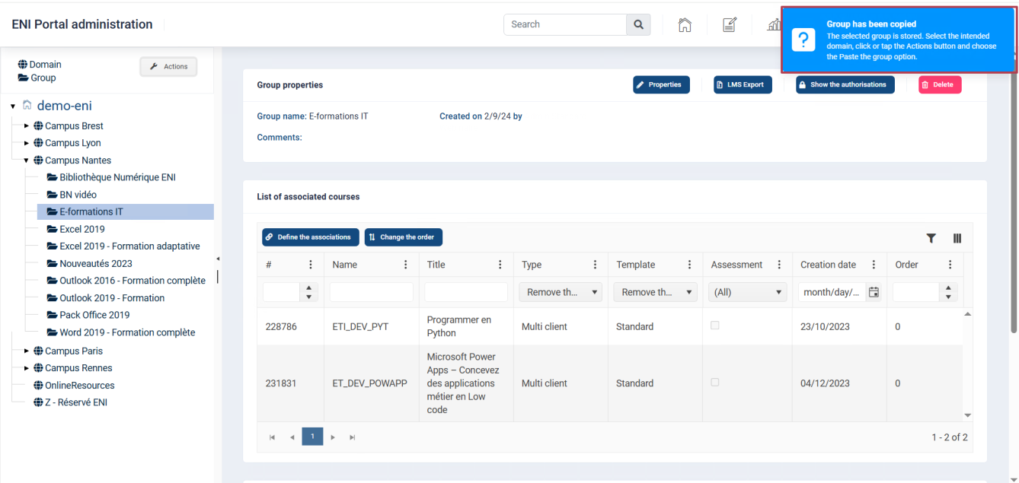Select Z - Réservé ENI domain
The image size is (1019, 483).
[x=70, y=402]
